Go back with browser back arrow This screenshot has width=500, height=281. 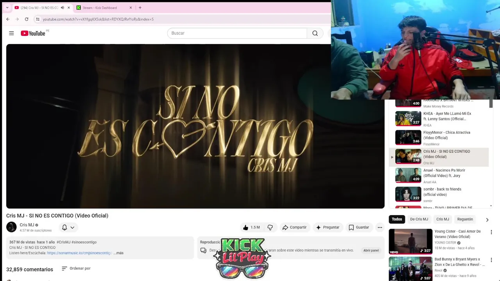(8, 19)
